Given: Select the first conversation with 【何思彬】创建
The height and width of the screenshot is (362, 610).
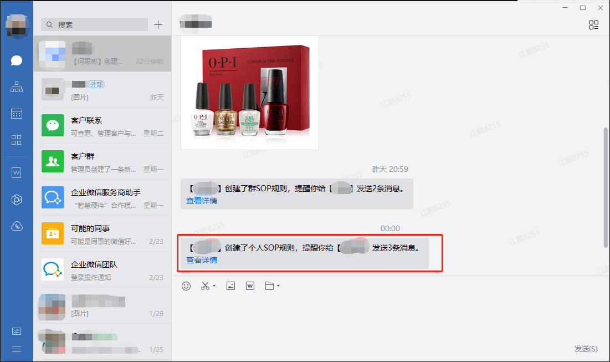Looking at the screenshot, I should 102,54.
